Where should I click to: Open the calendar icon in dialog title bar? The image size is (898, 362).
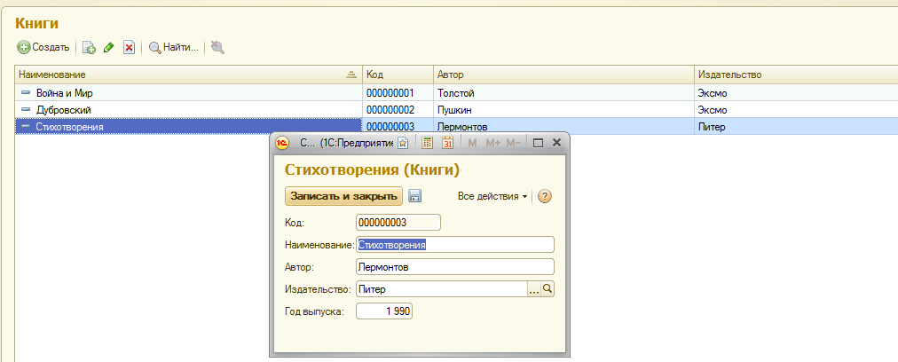pyautogui.click(x=447, y=143)
